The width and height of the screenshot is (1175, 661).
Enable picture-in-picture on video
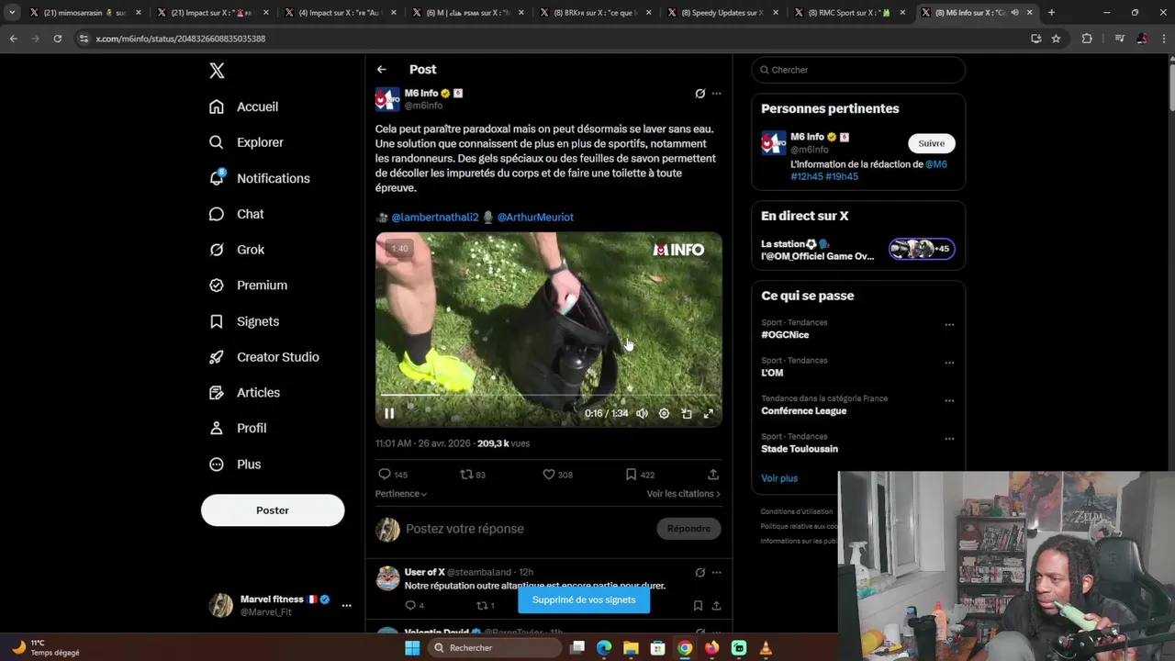pyautogui.click(x=687, y=414)
